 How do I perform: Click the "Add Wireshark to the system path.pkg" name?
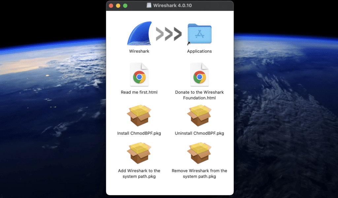point(139,174)
